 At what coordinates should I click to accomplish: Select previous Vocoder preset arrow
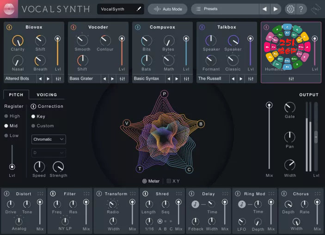pos(104,79)
